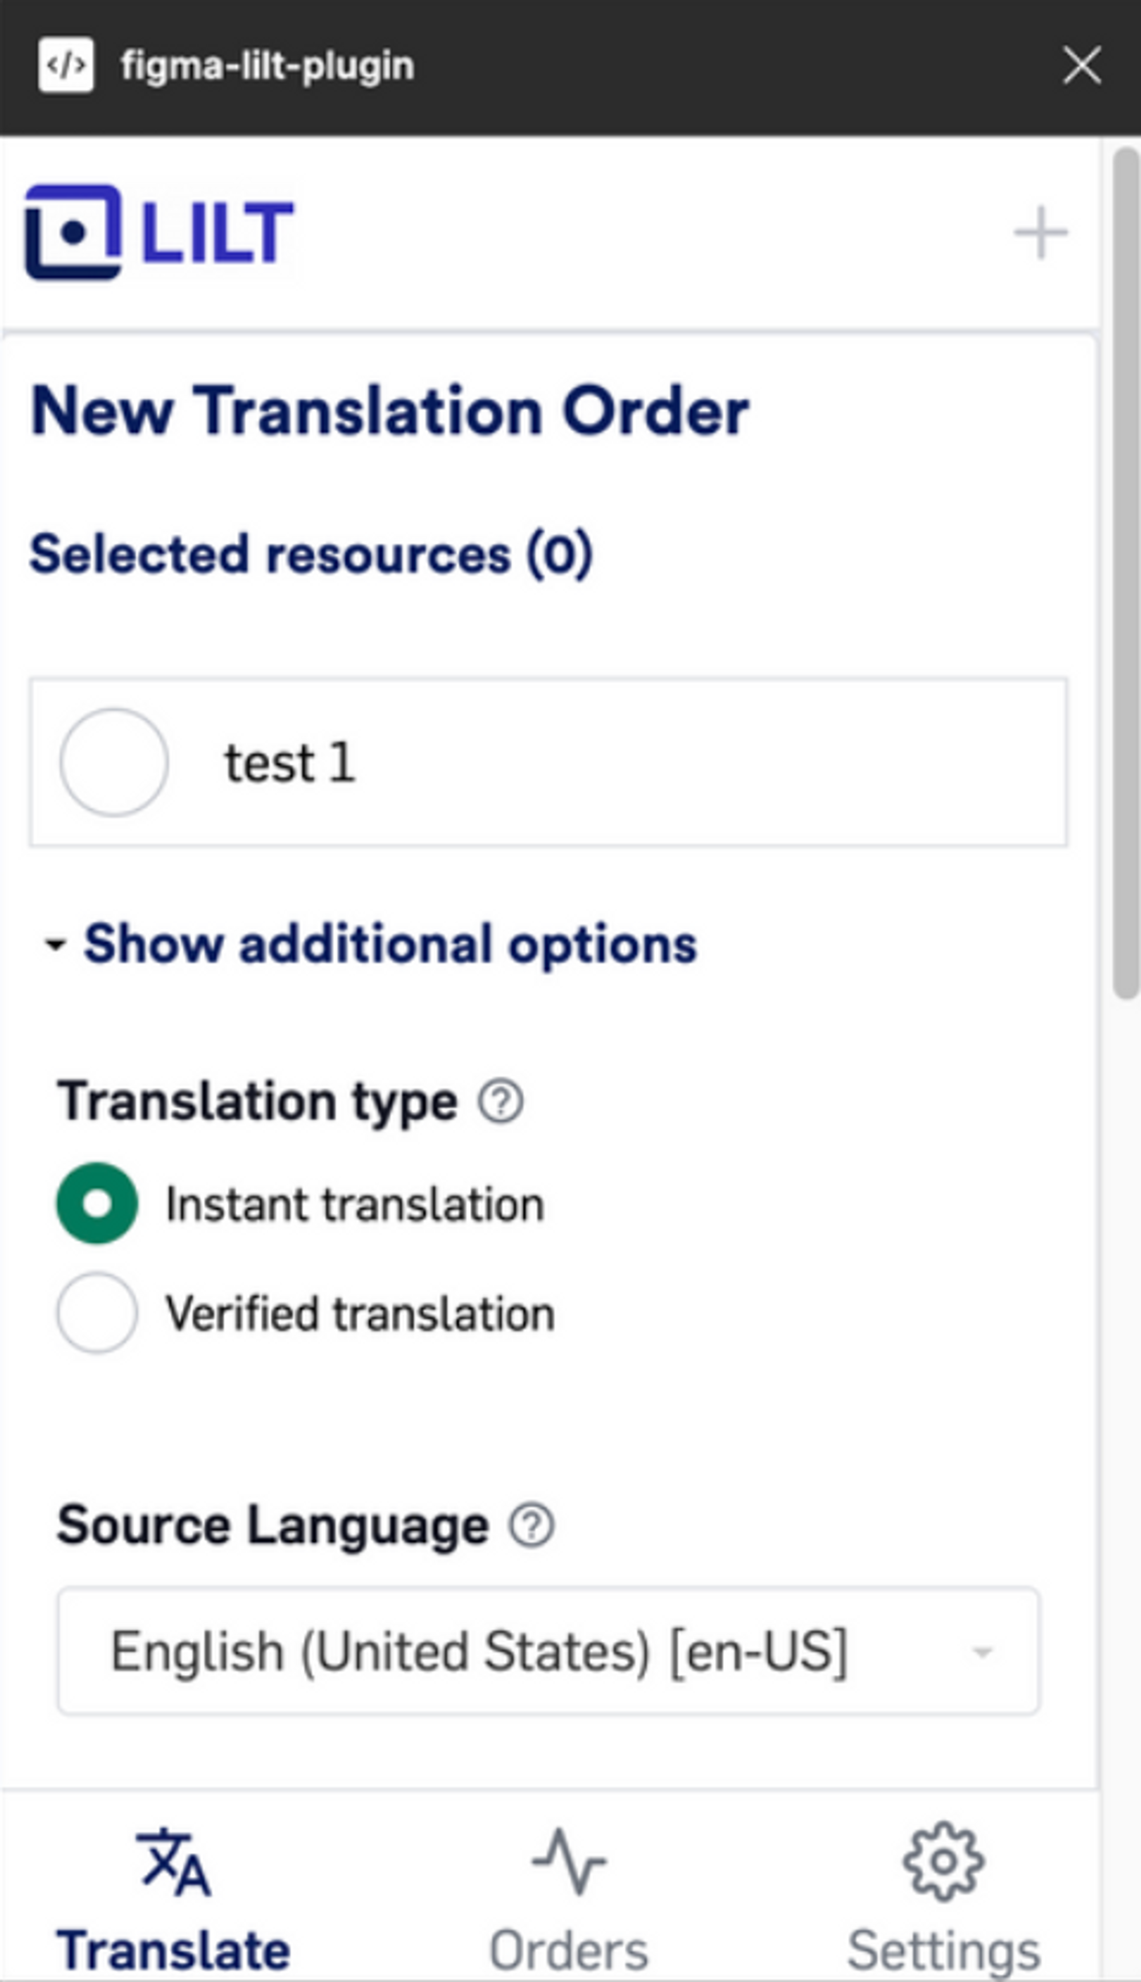
Task: Choose Verified translation radio button
Action: point(97,1312)
